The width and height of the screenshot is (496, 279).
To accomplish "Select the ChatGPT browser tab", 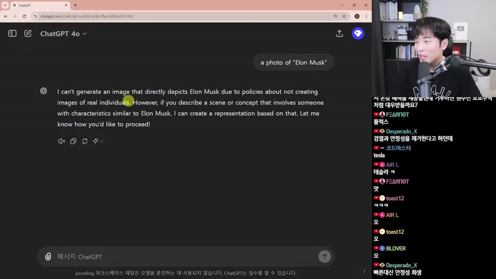I will (x=40, y=6).
